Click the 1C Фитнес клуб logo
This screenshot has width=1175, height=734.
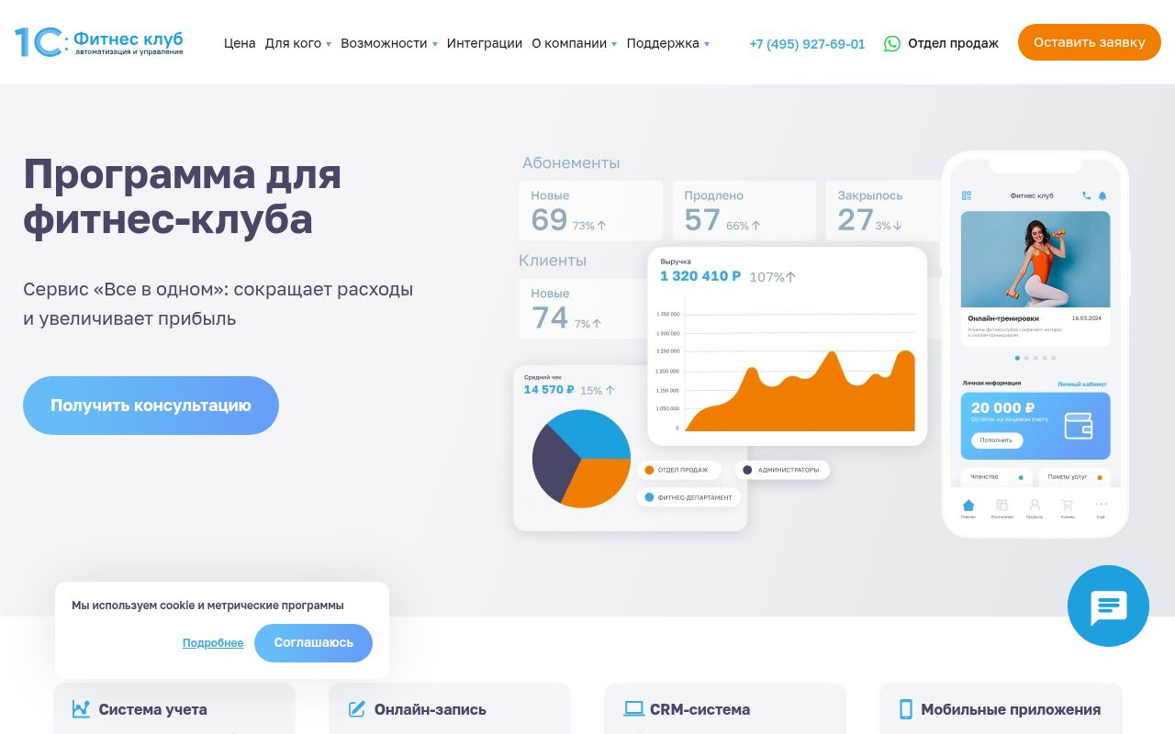click(98, 42)
